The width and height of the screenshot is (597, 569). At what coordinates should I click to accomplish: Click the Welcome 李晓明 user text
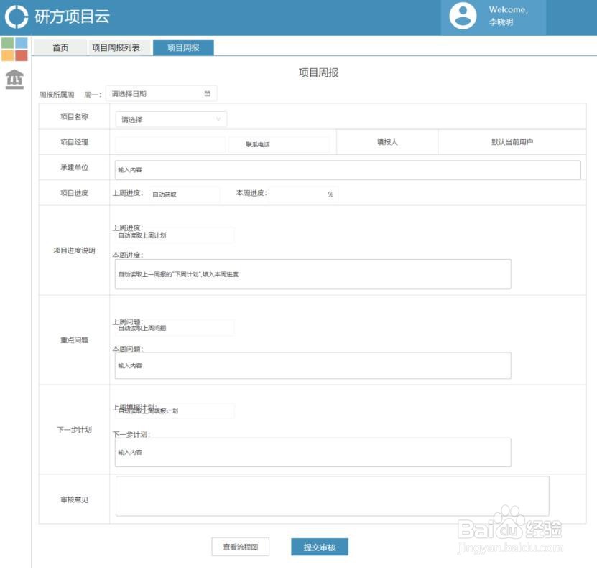[509, 16]
